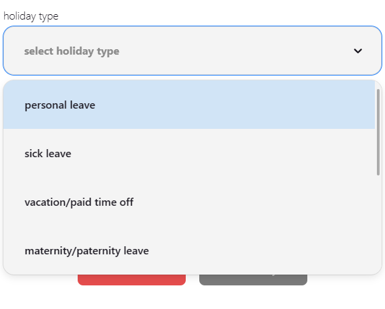Pick the 'vacation/paid time off' option
The width and height of the screenshot is (385, 309).
click(189, 202)
